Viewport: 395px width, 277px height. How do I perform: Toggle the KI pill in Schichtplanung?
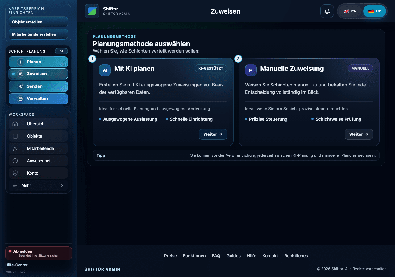tap(61, 51)
